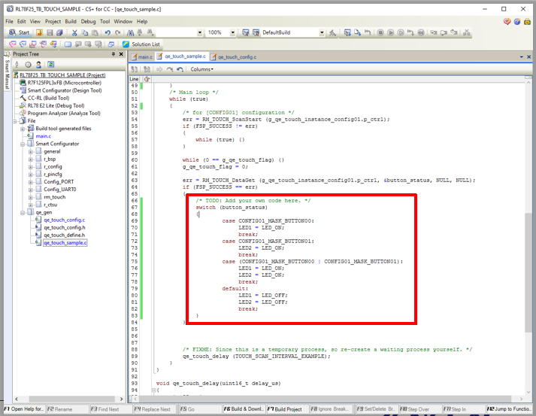Pin the Project Tree panel
This screenshot has height=416, width=536.
pyautogui.click(x=114, y=54)
